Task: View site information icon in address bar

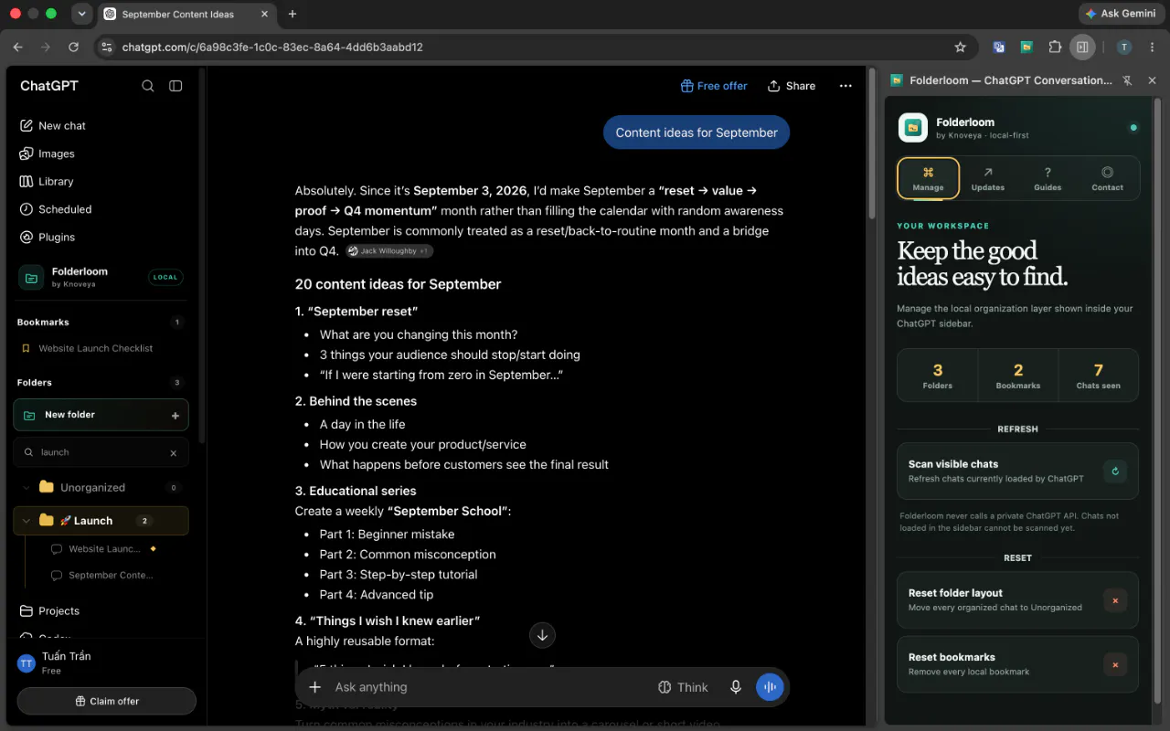Action: 106,47
